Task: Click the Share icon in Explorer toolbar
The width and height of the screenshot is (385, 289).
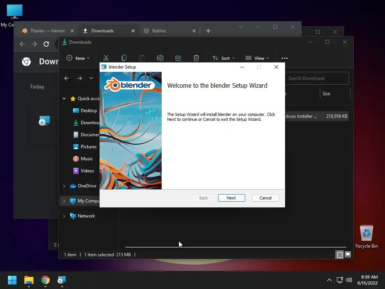Action: tap(178, 58)
